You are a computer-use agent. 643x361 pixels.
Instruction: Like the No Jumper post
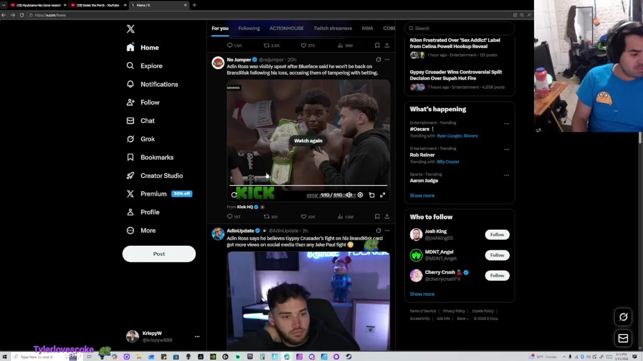coord(308,217)
